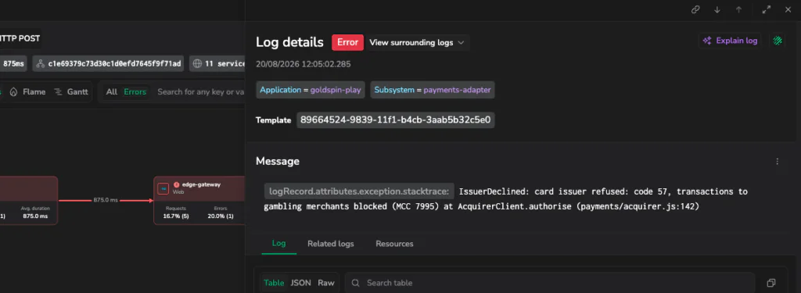Click the trace ID chip
This screenshot has height=293, width=801.
point(108,64)
